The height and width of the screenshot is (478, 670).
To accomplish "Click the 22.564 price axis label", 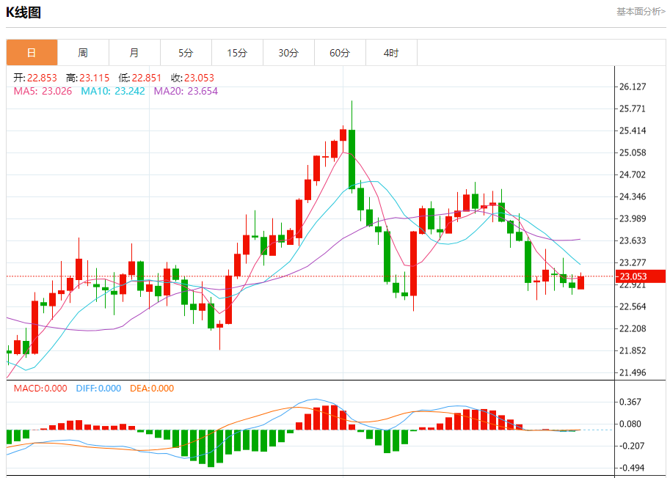I will 633,306.
